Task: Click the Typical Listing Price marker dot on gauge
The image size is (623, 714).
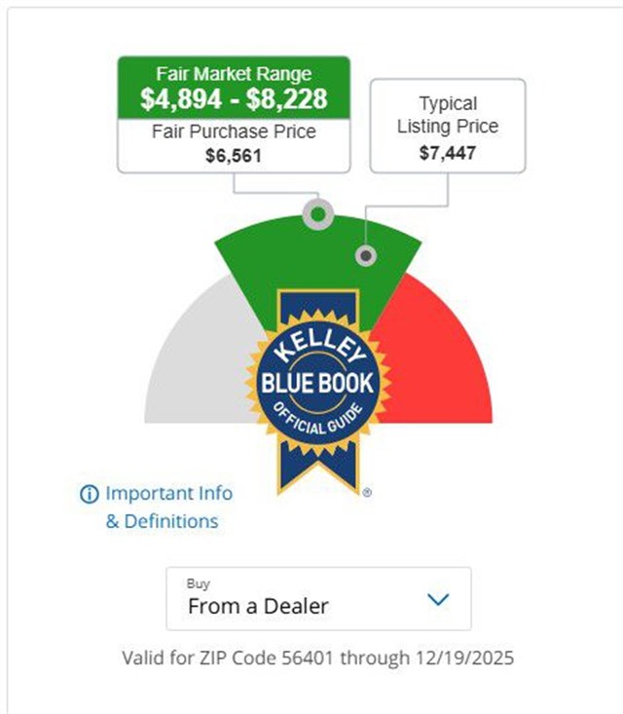Action: tap(365, 255)
